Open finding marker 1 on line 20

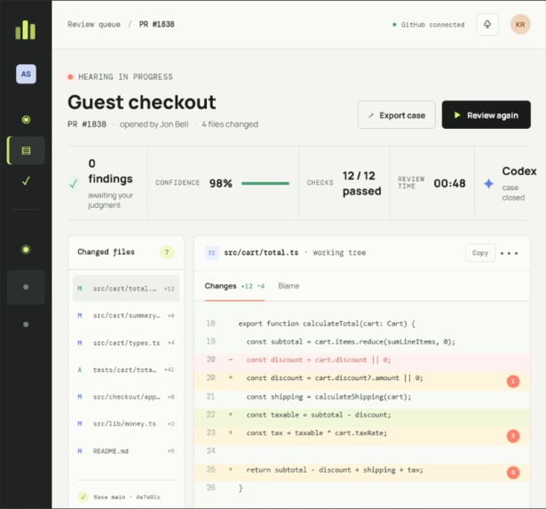coord(513,381)
